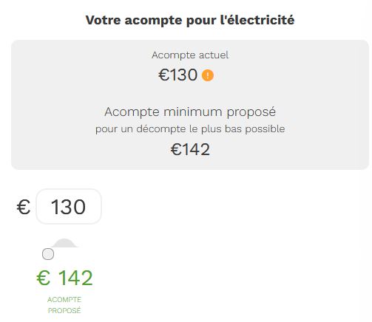Image resolution: width=372 pixels, height=322 pixels.
Task: Click the digits 142 in green
Action: [75, 278]
